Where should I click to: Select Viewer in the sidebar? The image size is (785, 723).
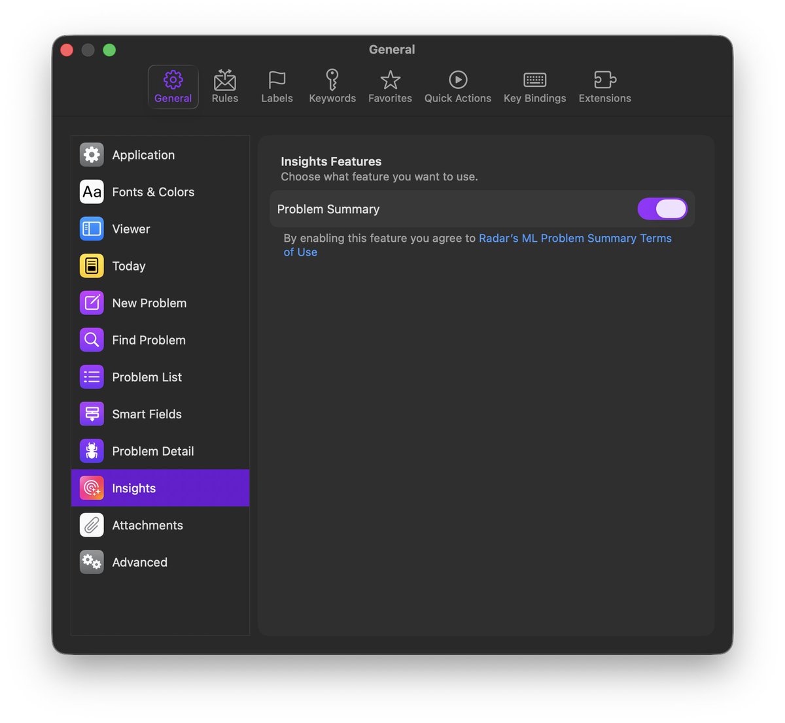click(x=160, y=229)
